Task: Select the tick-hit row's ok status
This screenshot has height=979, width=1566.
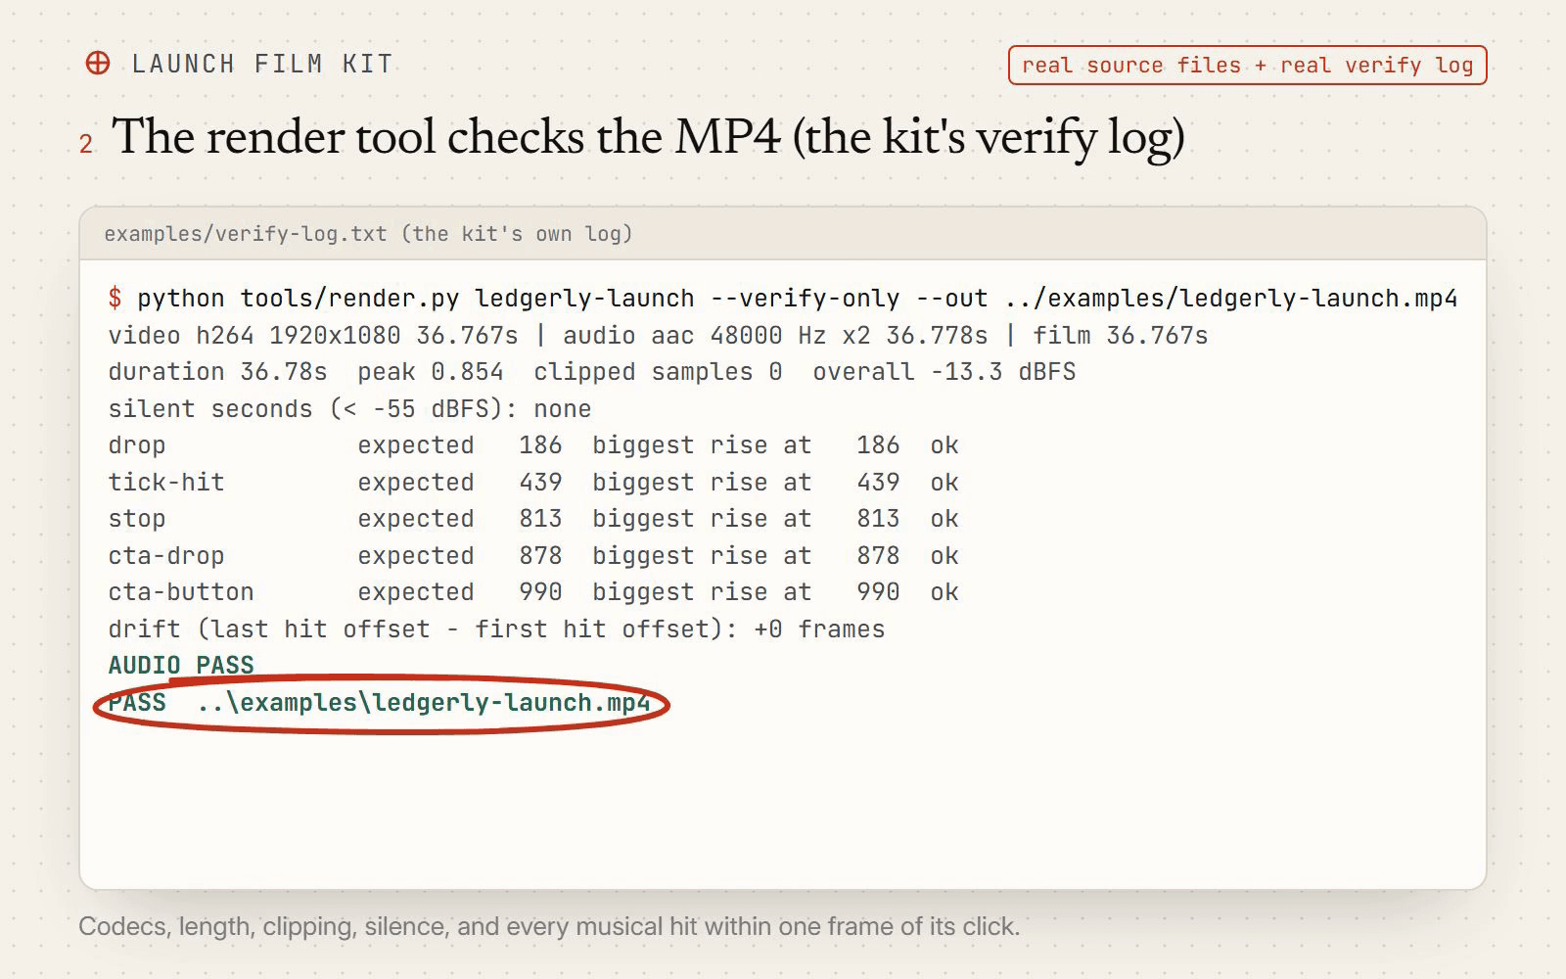Action: click(x=944, y=482)
